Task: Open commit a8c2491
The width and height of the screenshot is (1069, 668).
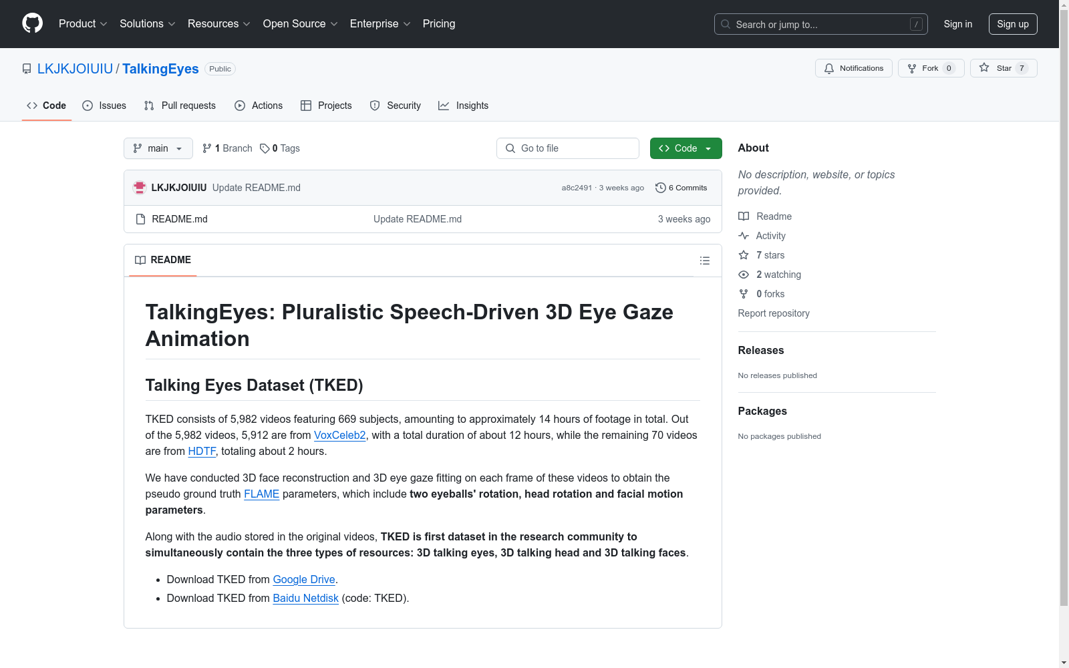Action: click(x=577, y=188)
